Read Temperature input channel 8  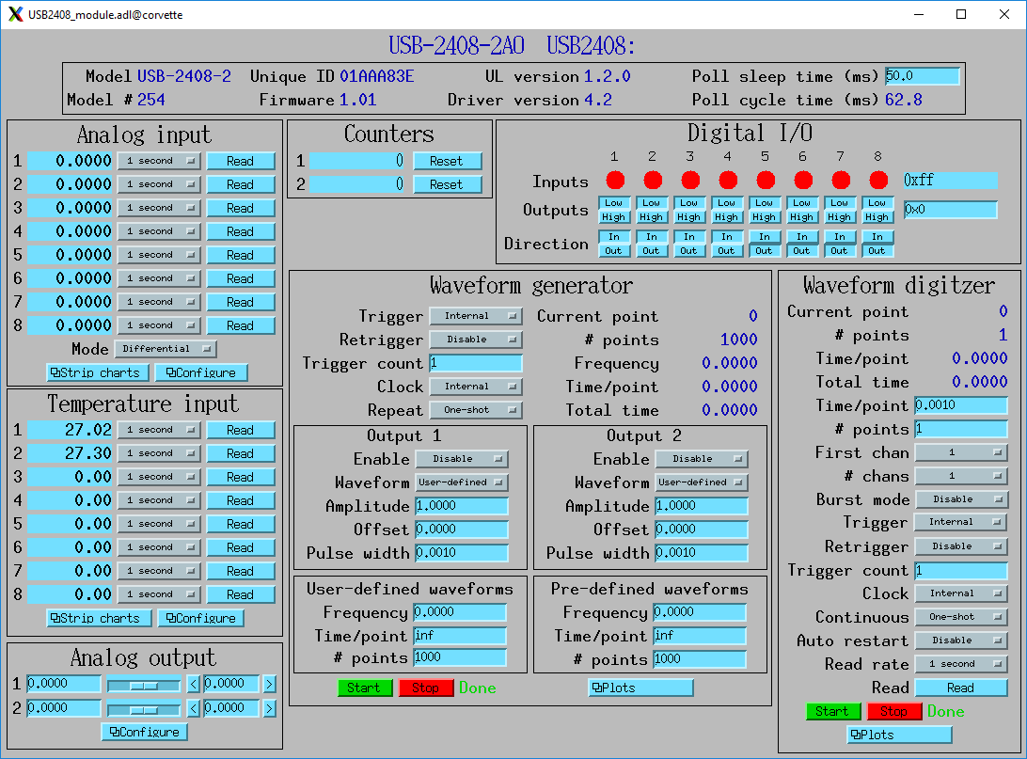click(241, 594)
